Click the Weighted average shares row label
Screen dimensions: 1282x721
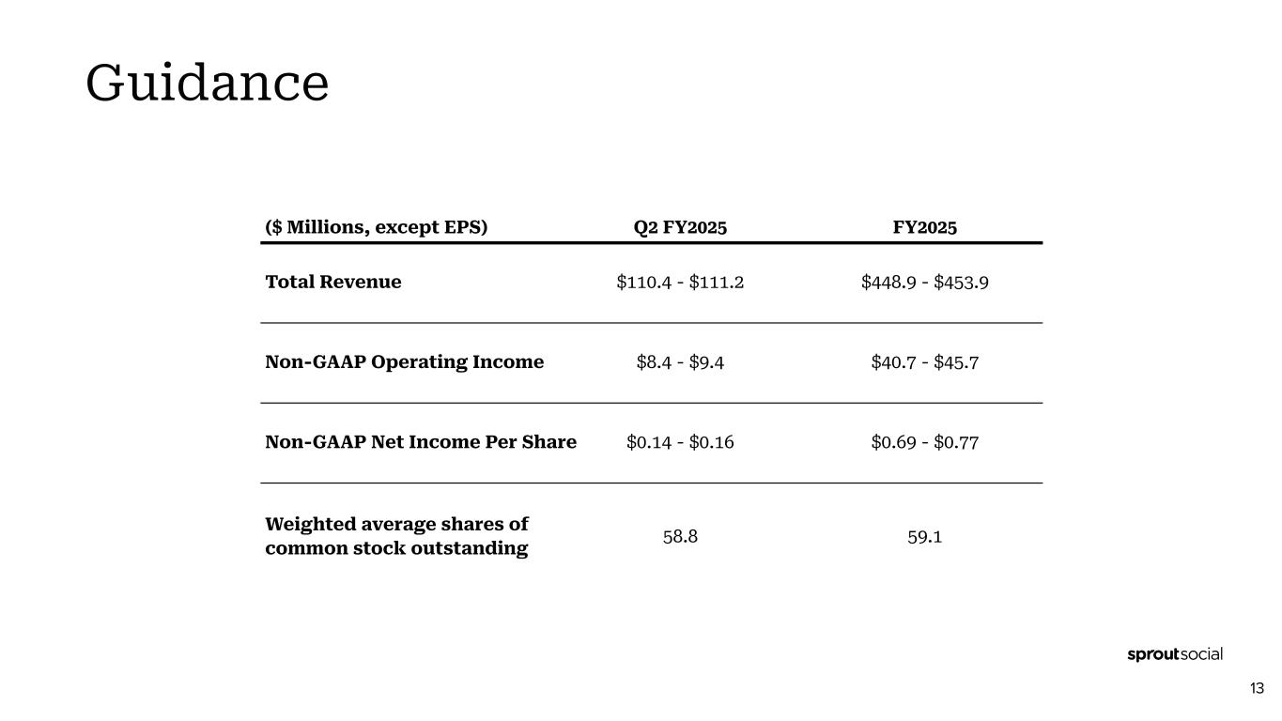coord(396,536)
